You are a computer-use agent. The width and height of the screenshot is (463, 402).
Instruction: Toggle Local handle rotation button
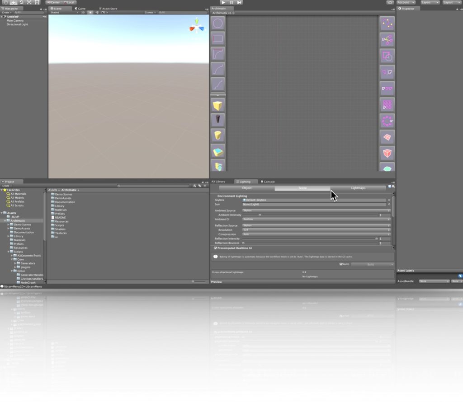click(x=69, y=2)
